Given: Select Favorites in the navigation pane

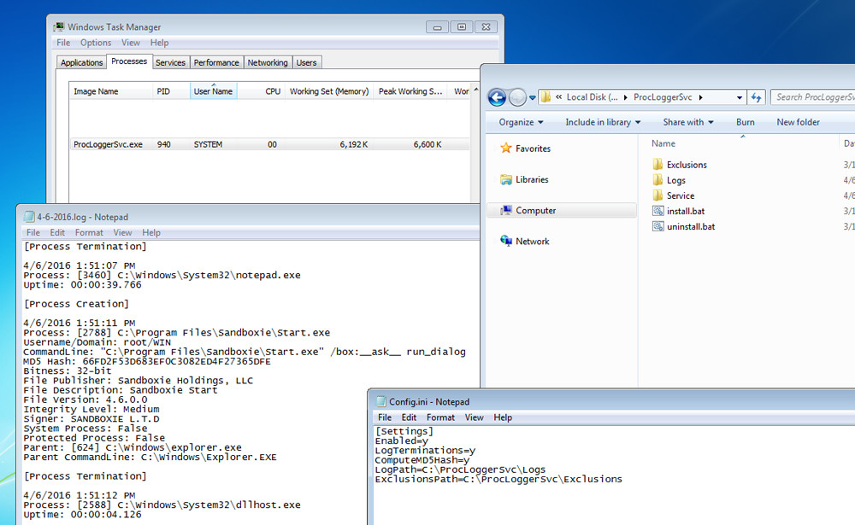Looking at the screenshot, I should pyautogui.click(x=533, y=149).
